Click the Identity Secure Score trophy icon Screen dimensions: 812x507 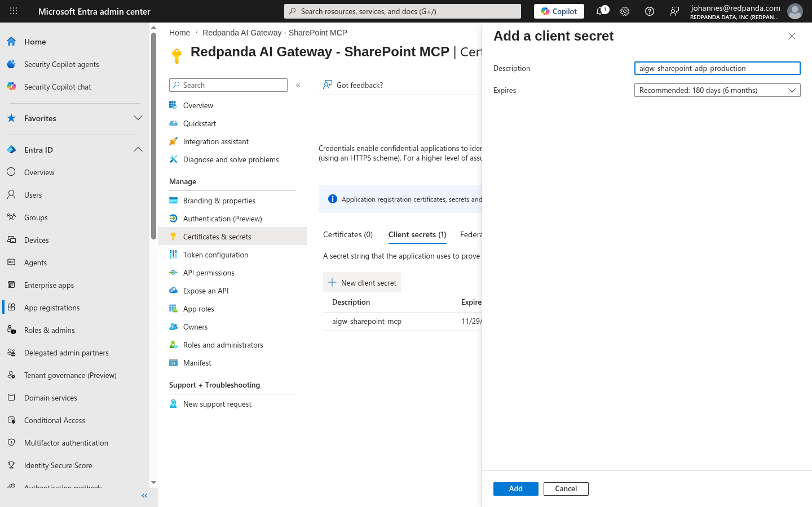[11, 465]
